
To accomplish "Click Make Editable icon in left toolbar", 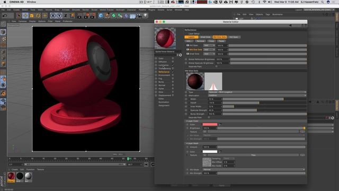I will pos(3,24).
